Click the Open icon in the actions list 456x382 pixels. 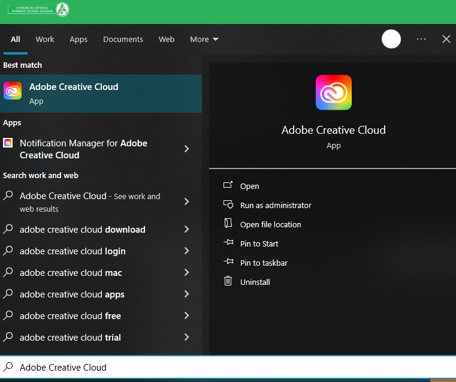pyautogui.click(x=228, y=185)
